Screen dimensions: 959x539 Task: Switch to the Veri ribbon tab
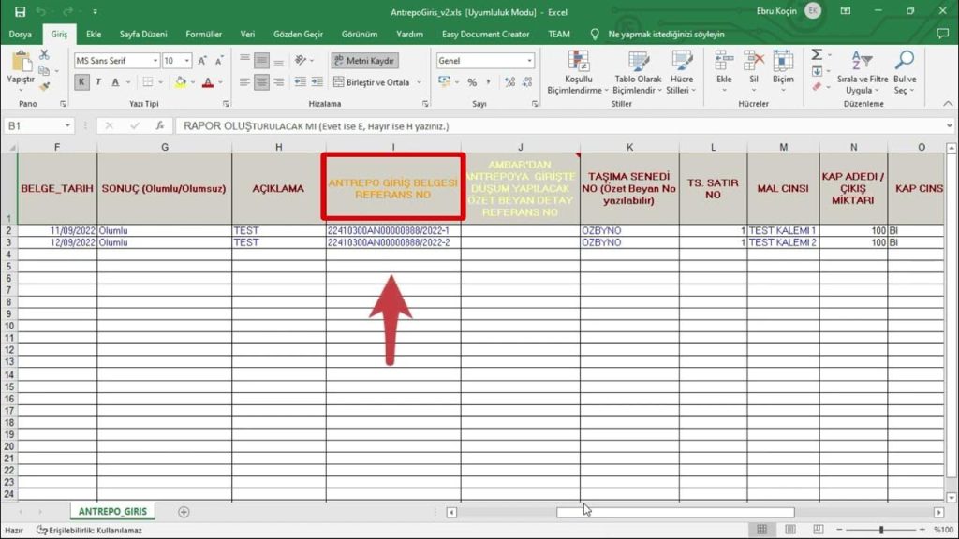pos(247,34)
